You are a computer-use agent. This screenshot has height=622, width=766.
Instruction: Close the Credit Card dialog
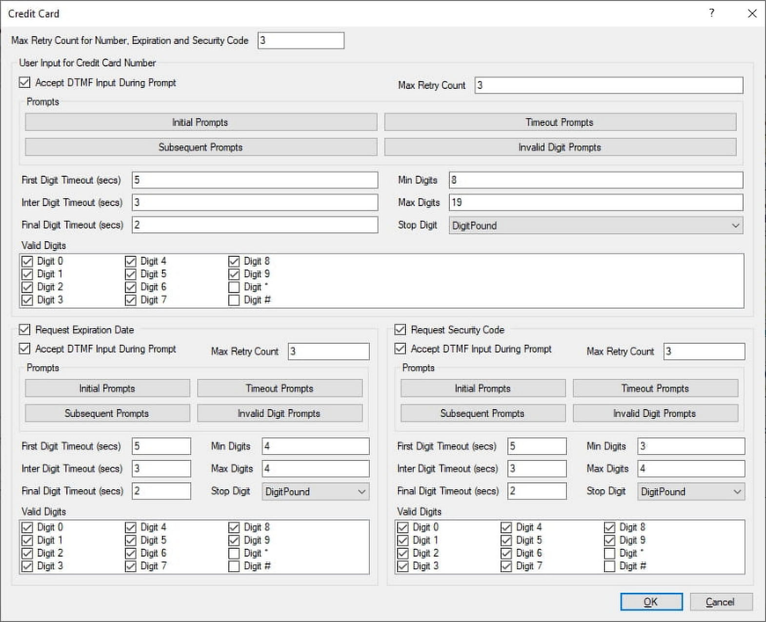point(752,13)
